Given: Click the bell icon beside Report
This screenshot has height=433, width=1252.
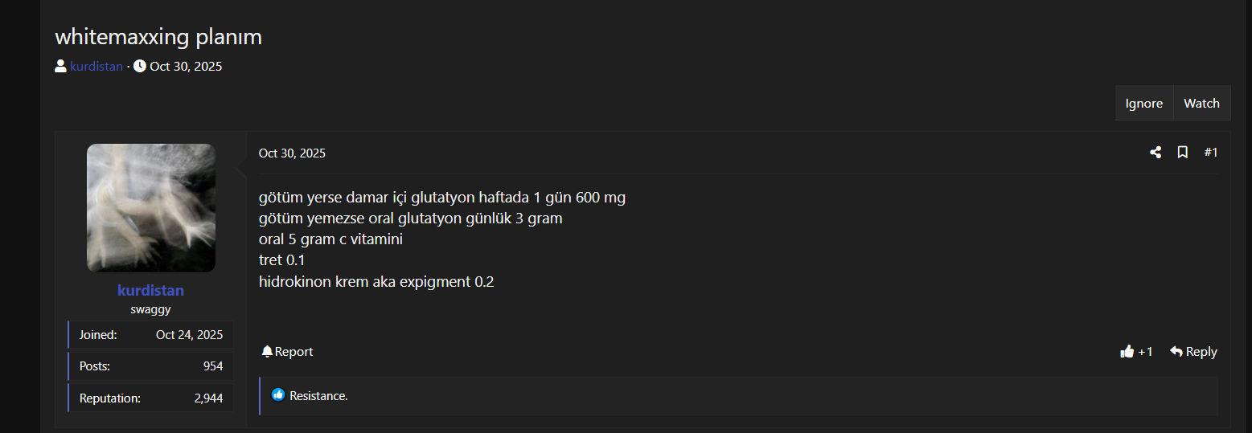Looking at the screenshot, I should [x=267, y=351].
